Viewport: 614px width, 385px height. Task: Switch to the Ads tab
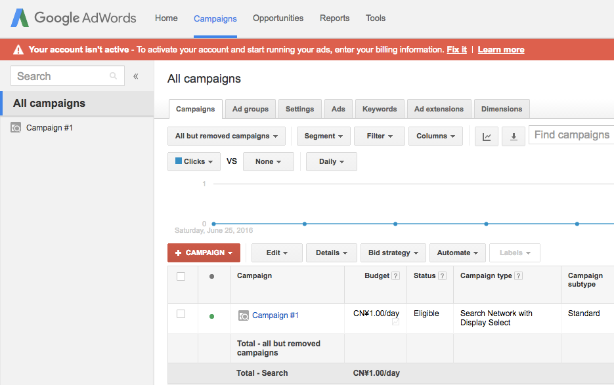(x=338, y=109)
